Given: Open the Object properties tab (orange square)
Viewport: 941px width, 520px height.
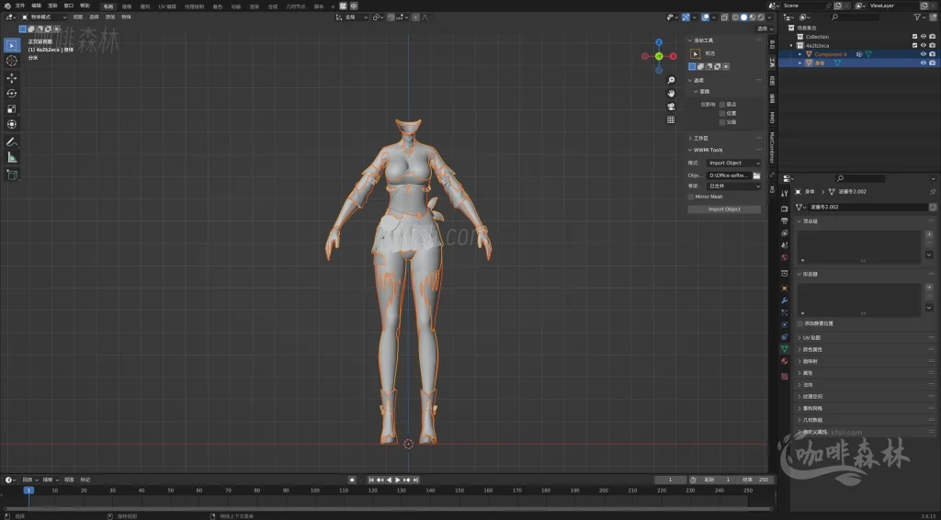Looking at the screenshot, I should (785, 288).
